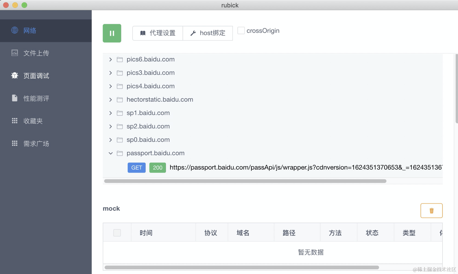Open host绑定 binding settings
458x274 pixels.
pyautogui.click(x=208, y=33)
